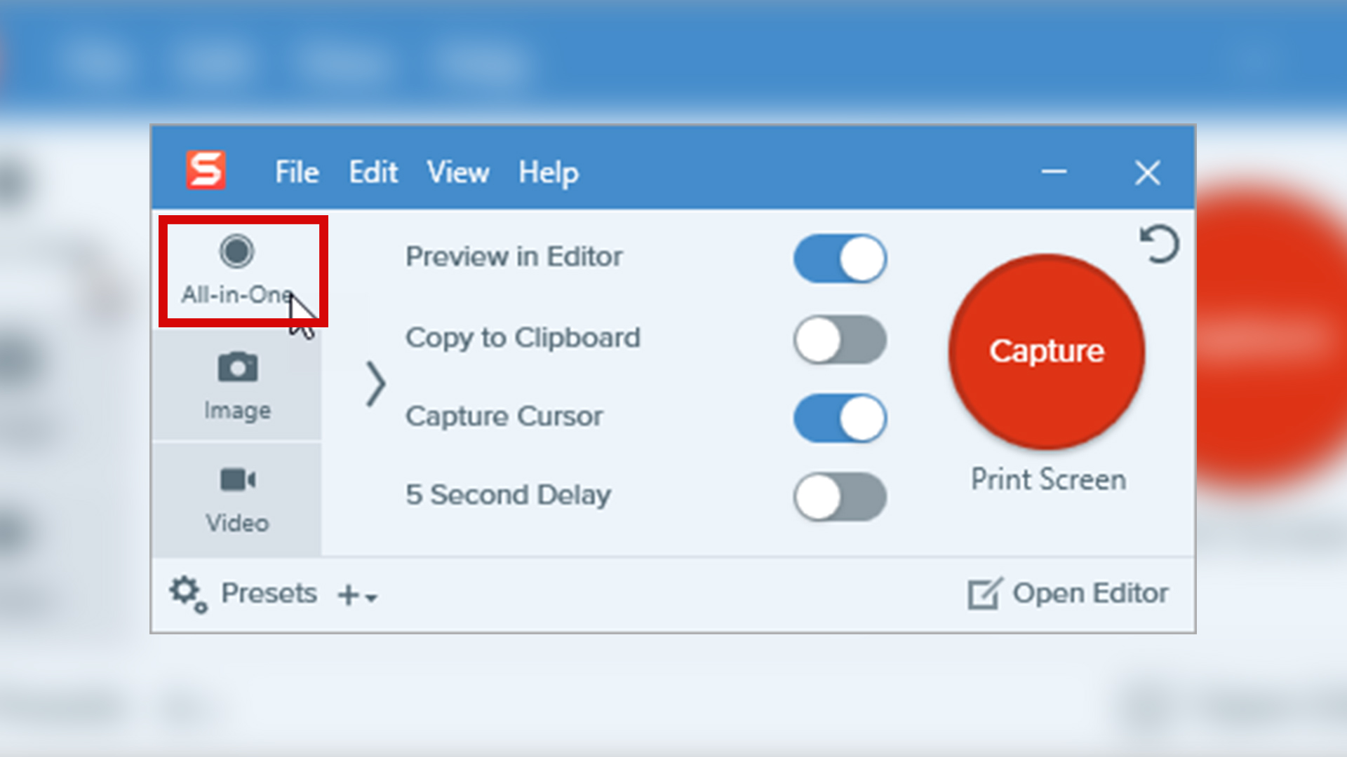Image resolution: width=1347 pixels, height=757 pixels.
Task: Open the View menu
Action: (458, 172)
